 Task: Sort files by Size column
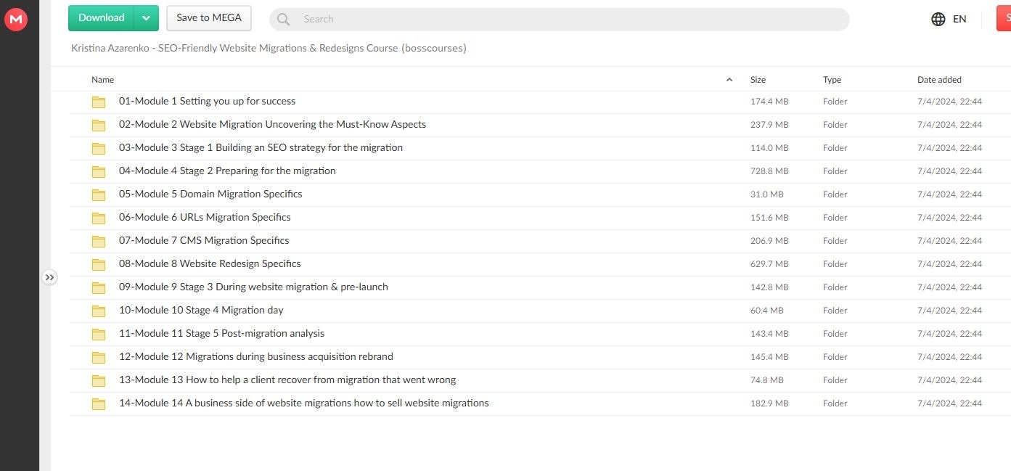point(758,80)
